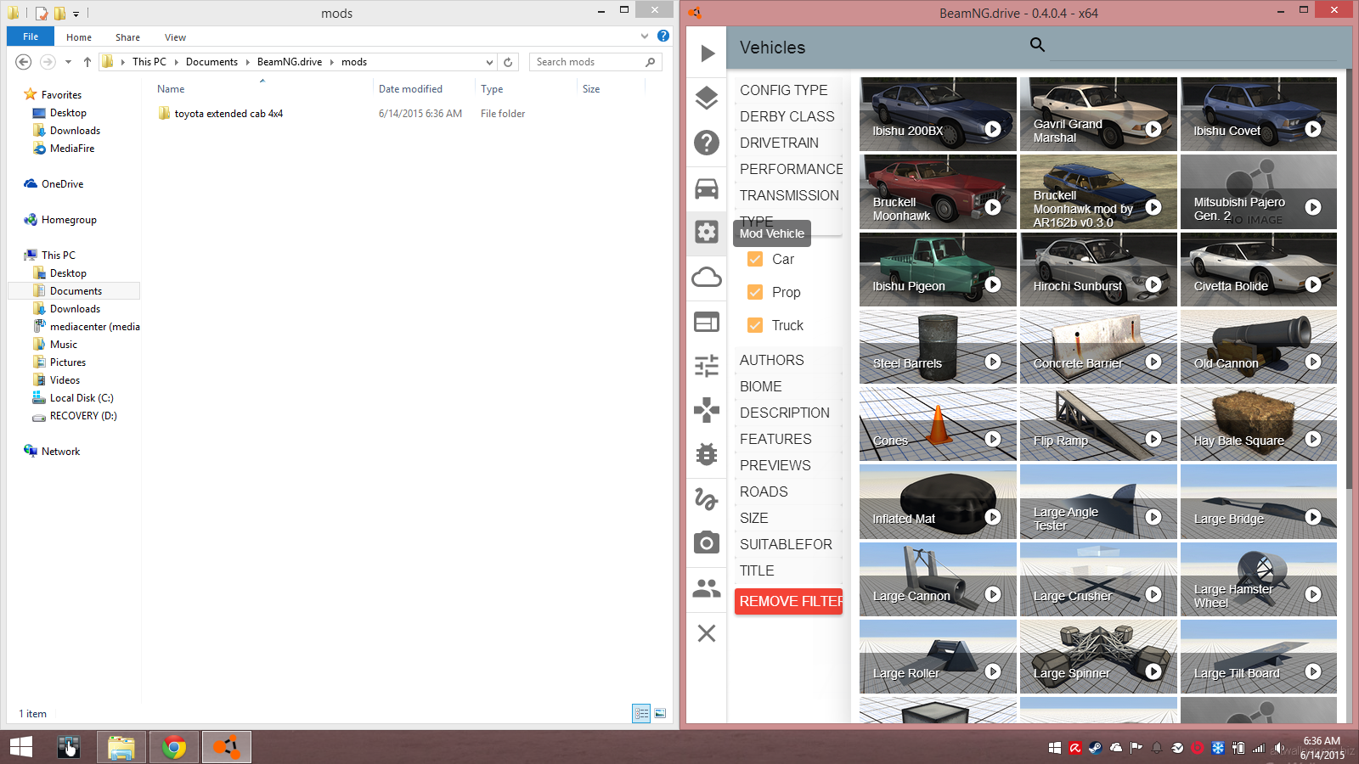This screenshot has height=764, width=1359.
Task: Expand the DERBY CLASS filter
Action: click(x=788, y=116)
